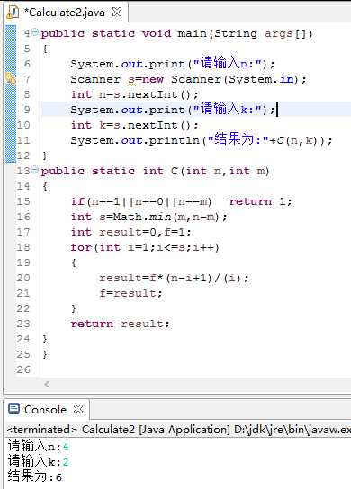Select the Calculate2.java editor tab

pos(65,13)
